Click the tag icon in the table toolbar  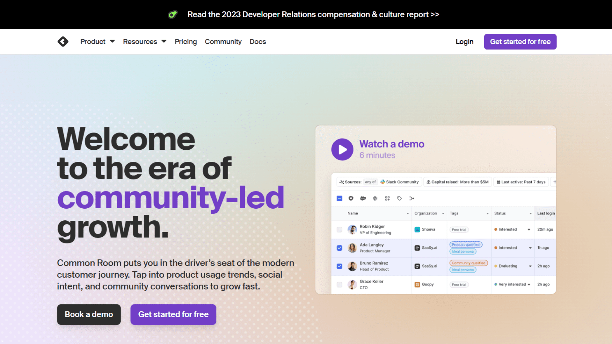(399, 198)
